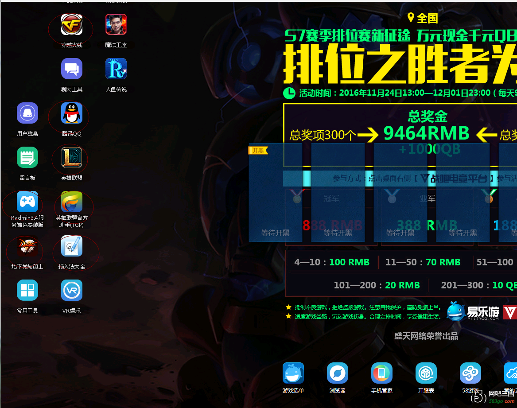Open 地下城与勇士 DNF game icon
517x408 pixels.
[27, 246]
